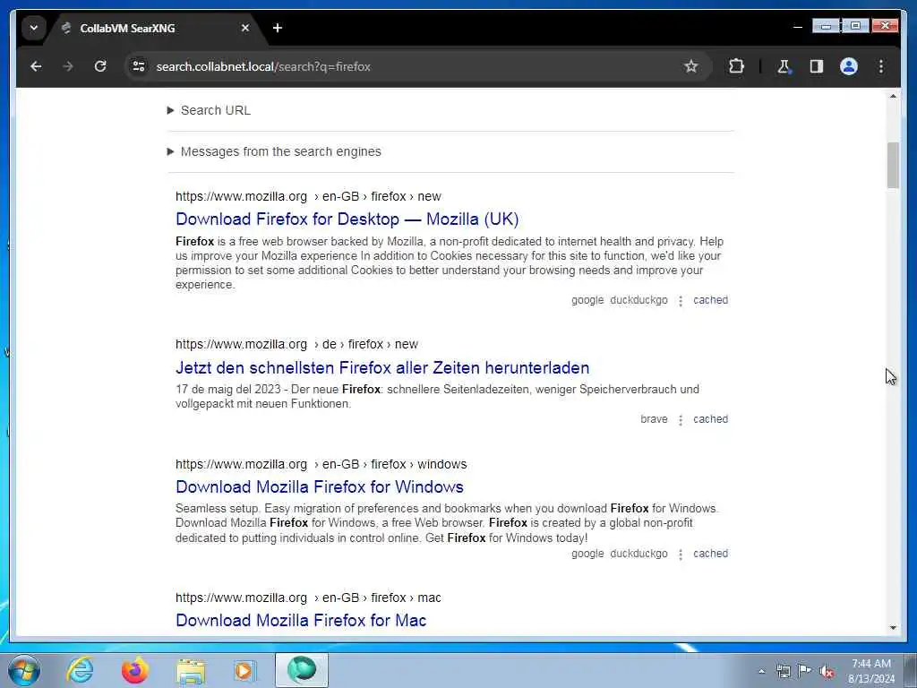The width and height of the screenshot is (917, 688).
Task: Click brave engine label on German result
Action: click(x=654, y=419)
